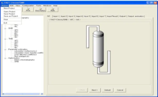Start simulation with the RUN icon
This screenshot has width=158, height=97.
point(53,10)
